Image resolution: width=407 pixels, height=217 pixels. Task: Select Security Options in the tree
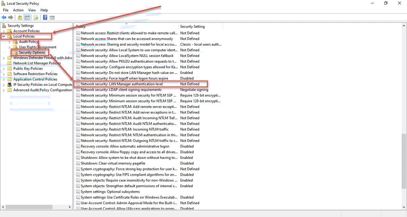pyautogui.click(x=32, y=52)
